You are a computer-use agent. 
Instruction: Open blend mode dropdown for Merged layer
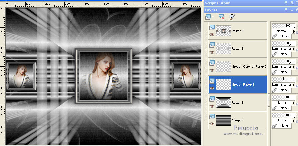(294, 120)
